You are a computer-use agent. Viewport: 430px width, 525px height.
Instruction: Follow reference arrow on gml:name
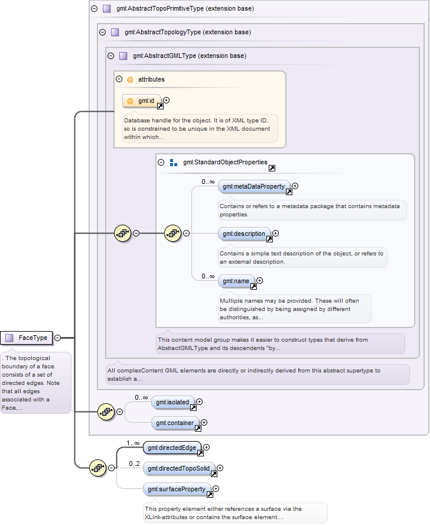coord(253,286)
